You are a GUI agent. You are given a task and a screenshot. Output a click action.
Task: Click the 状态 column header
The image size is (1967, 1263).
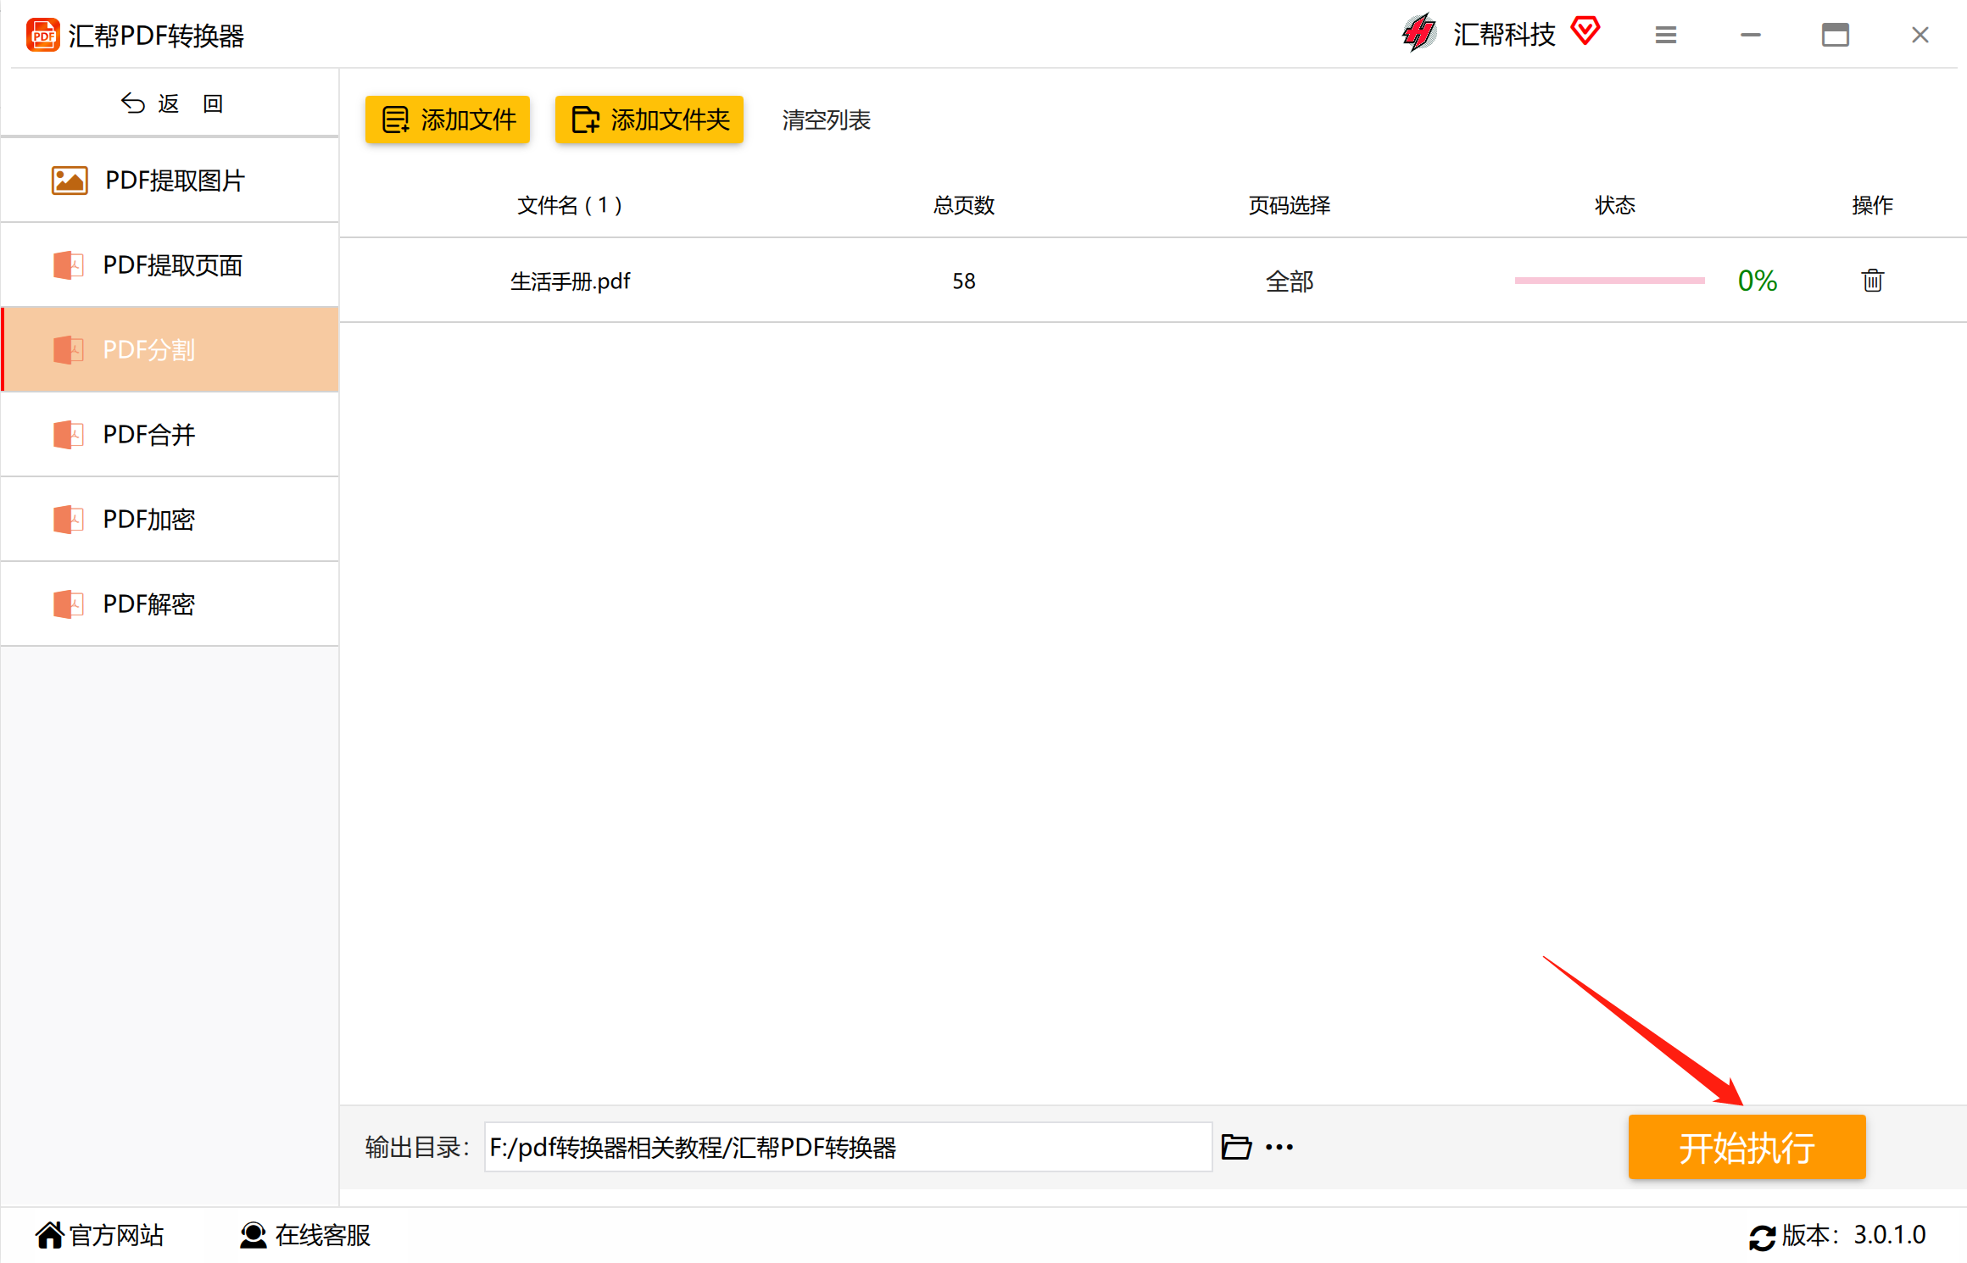[1615, 205]
